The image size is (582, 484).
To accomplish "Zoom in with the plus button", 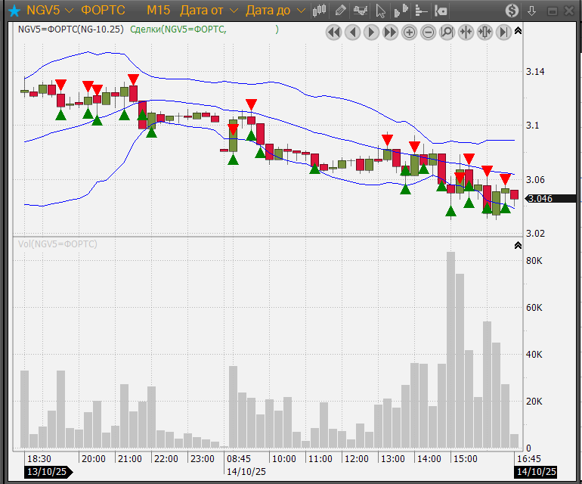I will 409,33.
